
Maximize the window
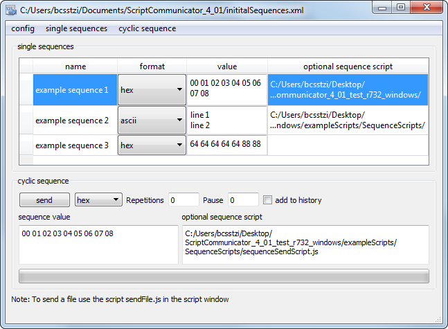coord(401,8)
